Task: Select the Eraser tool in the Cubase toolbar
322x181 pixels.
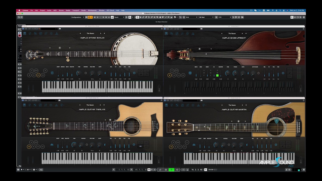Action: (146, 17)
